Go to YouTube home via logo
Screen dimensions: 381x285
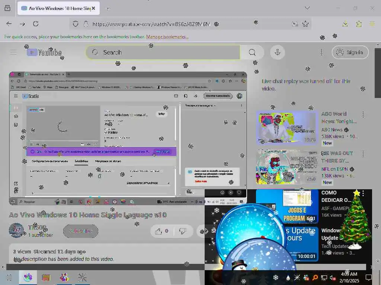click(44, 52)
